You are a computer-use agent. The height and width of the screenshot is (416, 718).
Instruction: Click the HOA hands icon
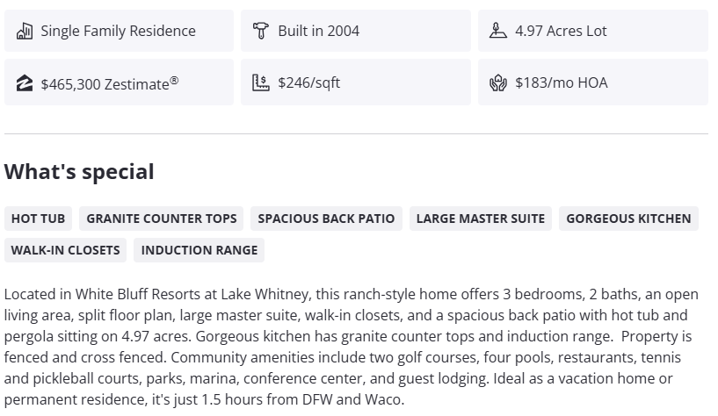(x=498, y=83)
